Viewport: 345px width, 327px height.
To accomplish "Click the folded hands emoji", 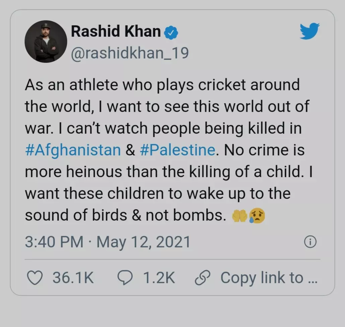I will click(x=239, y=216).
